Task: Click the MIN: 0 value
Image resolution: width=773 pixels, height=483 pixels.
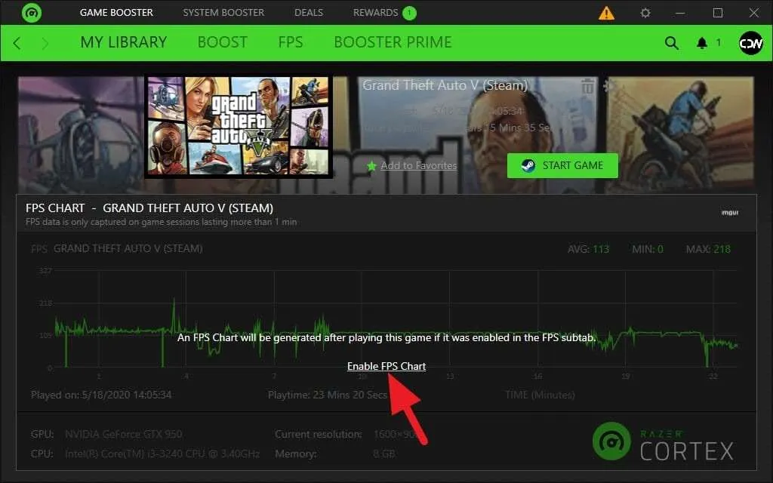Action: pos(648,249)
